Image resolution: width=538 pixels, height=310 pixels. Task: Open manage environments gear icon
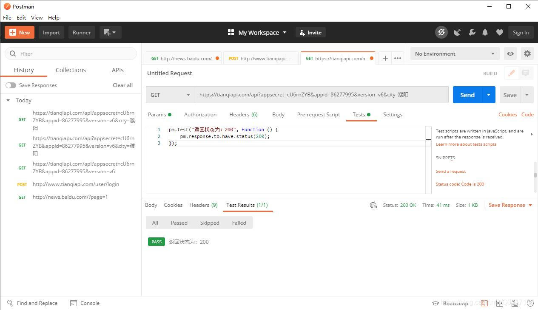527,54
